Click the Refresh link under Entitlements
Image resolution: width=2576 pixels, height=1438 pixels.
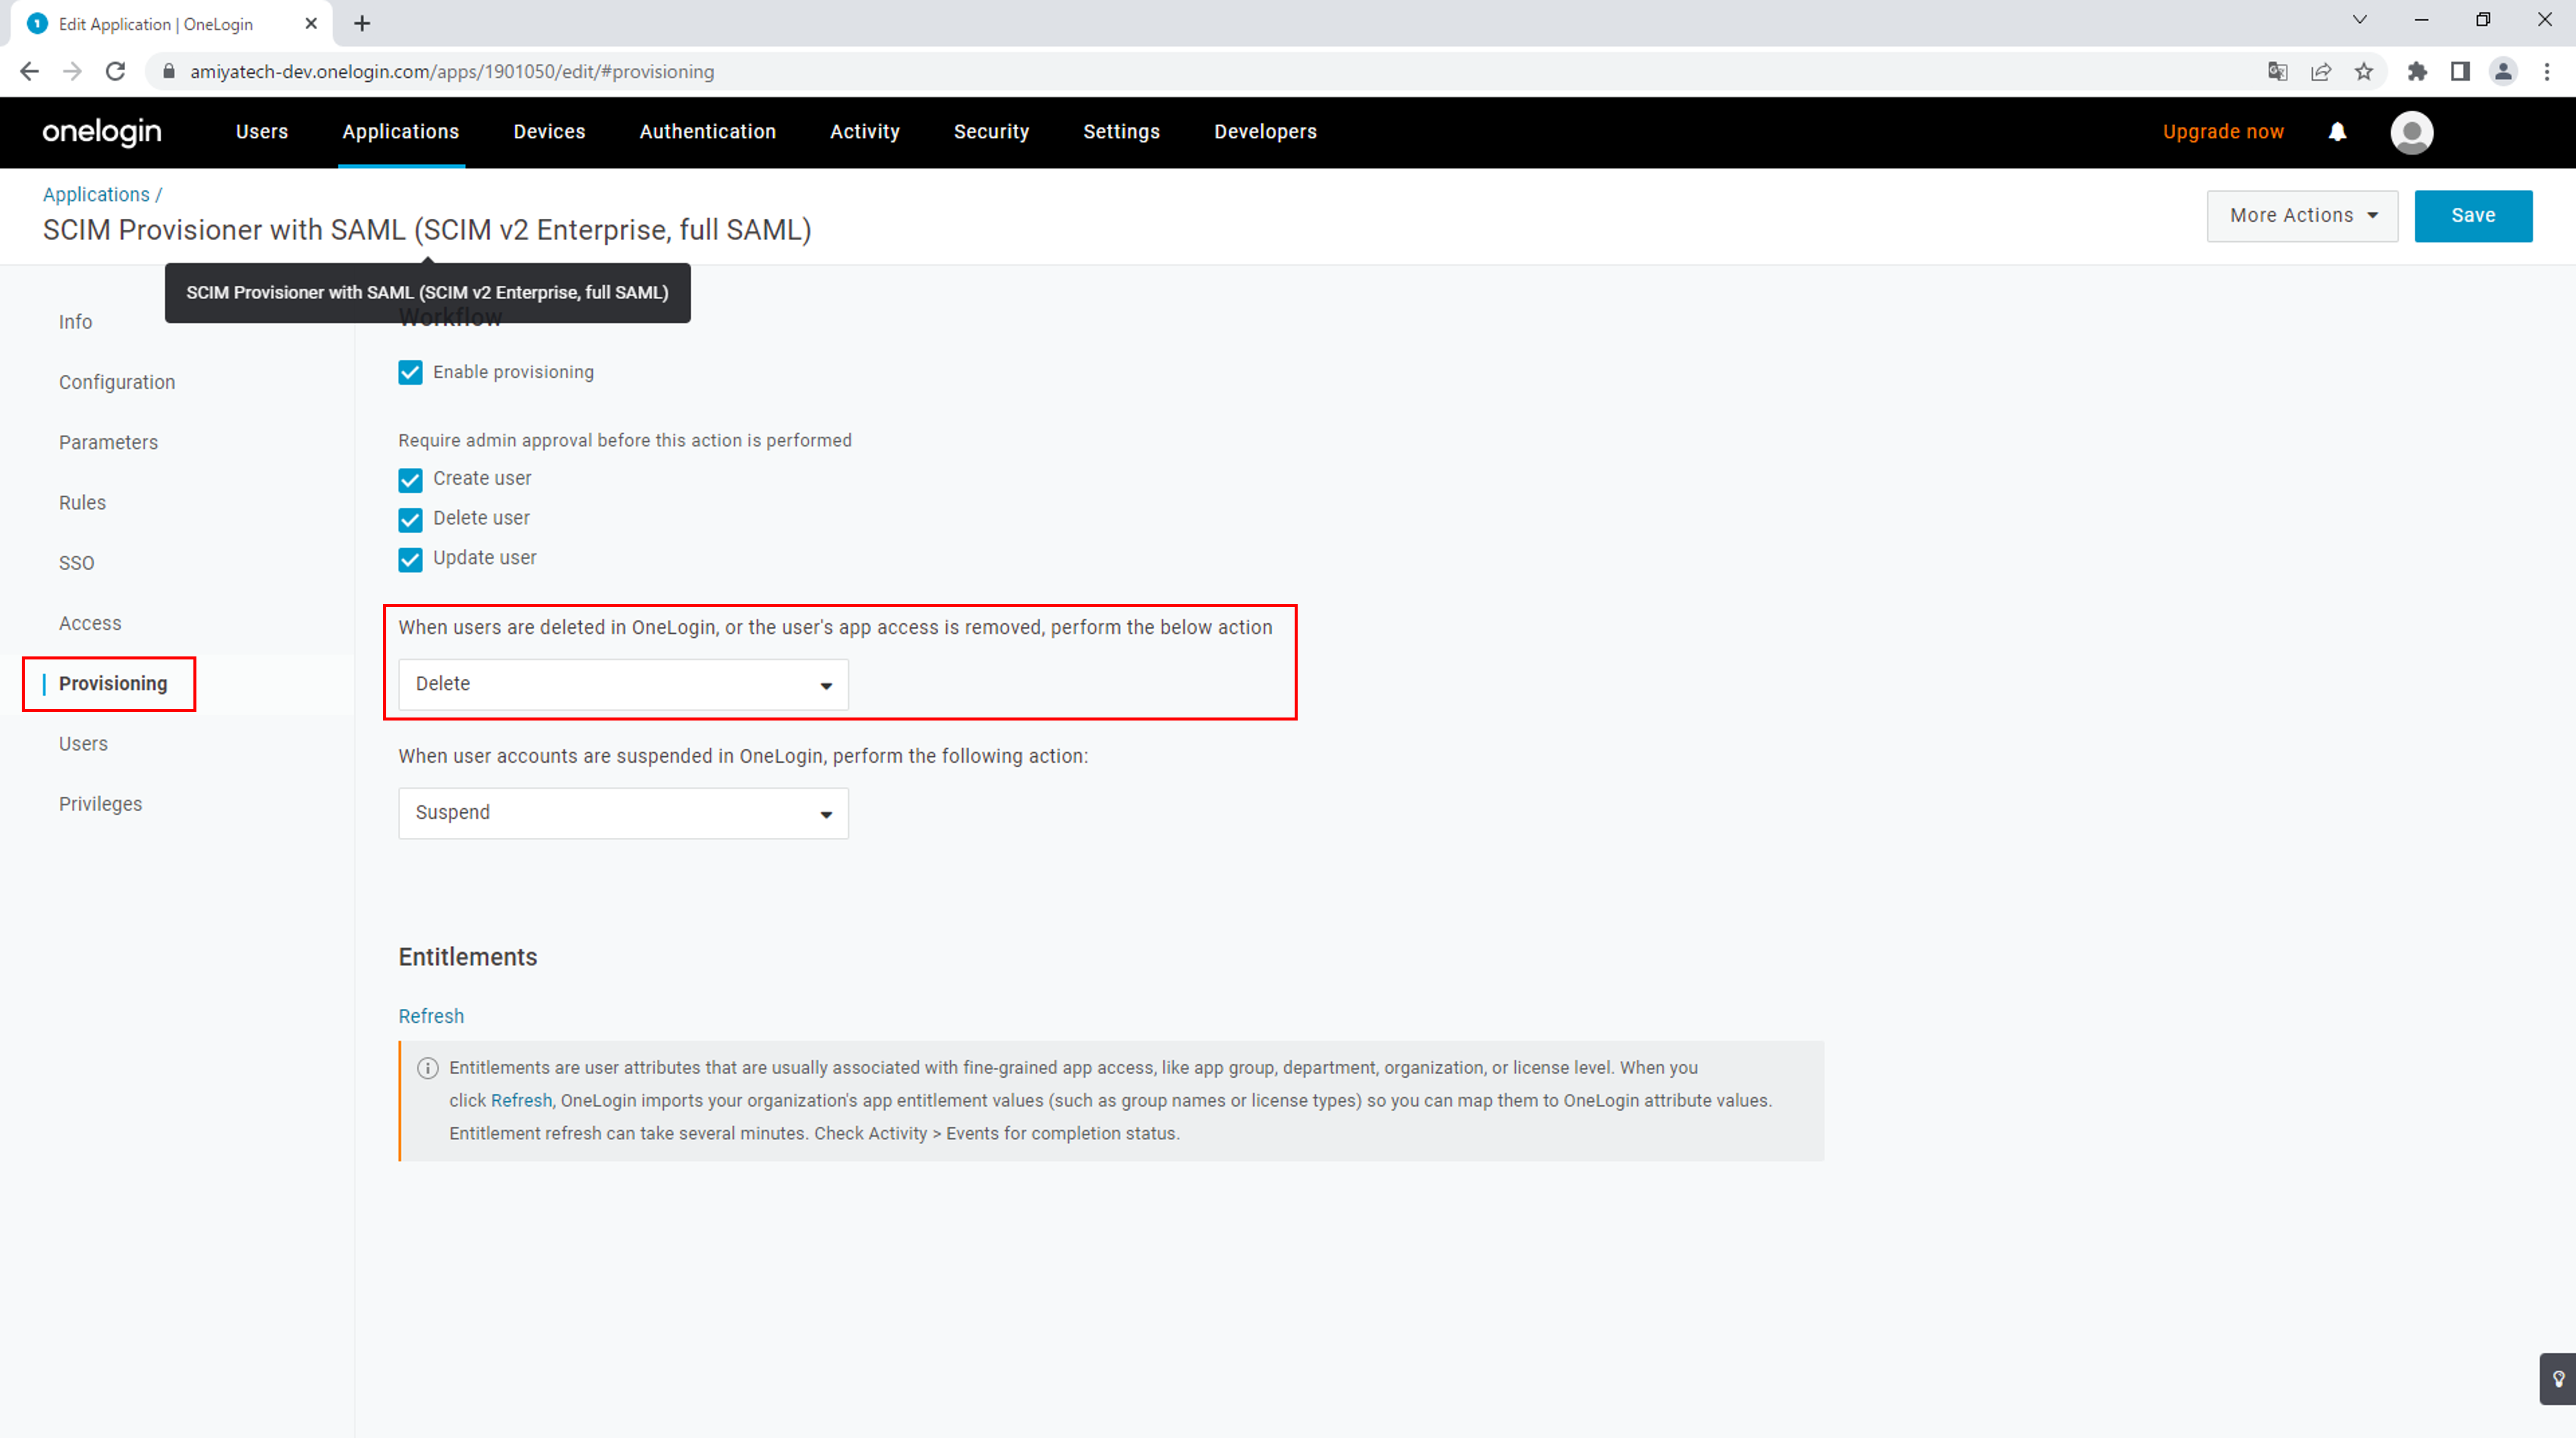coord(431,1016)
